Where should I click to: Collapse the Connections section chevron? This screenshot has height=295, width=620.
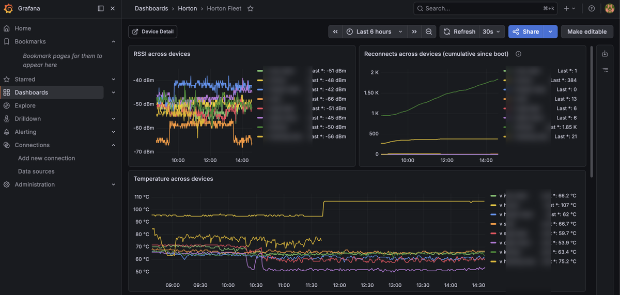point(113,145)
